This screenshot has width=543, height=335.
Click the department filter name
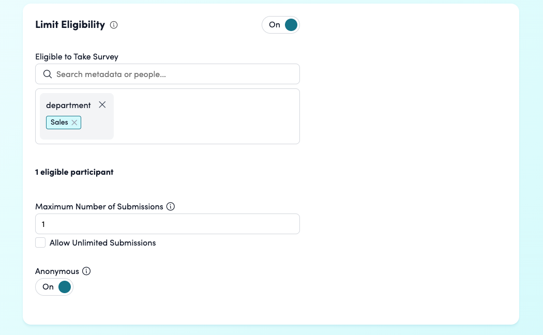tap(68, 105)
